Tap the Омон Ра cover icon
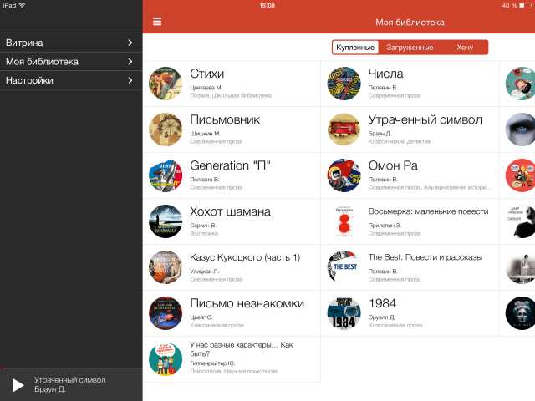The image size is (535, 401). [x=344, y=175]
